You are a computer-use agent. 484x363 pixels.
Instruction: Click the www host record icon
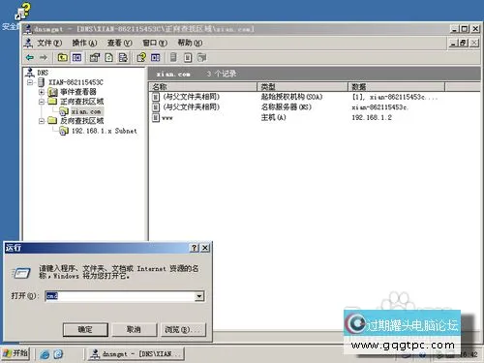pyautogui.click(x=156, y=117)
